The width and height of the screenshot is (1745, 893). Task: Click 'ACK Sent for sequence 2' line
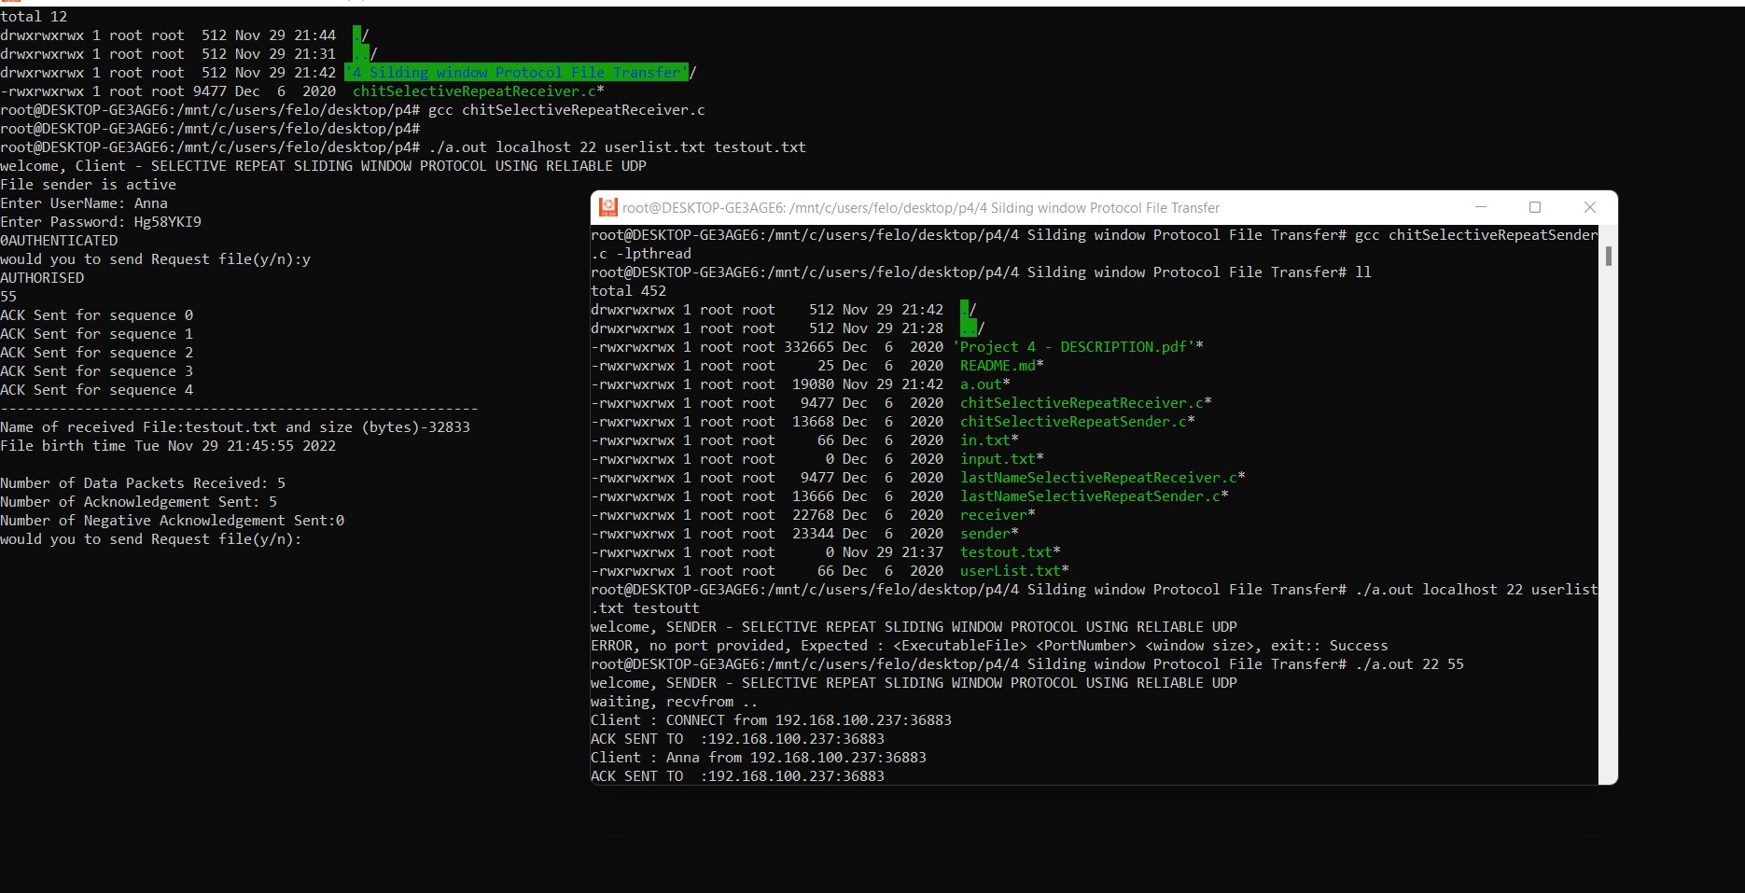96,353
